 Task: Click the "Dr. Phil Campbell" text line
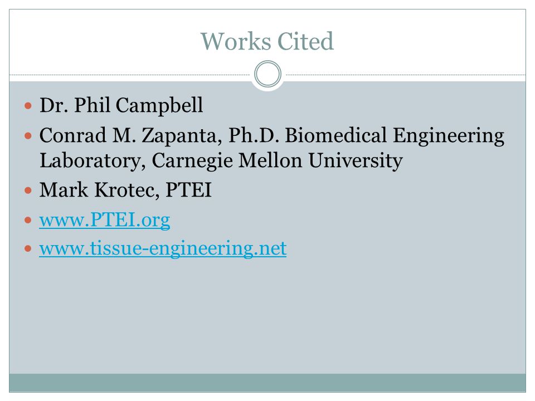click(121, 105)
